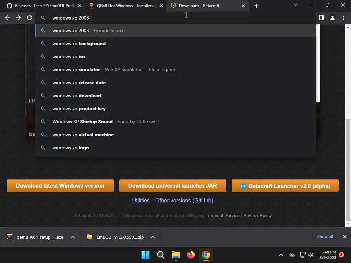
Task: Open the Terms of Service link
Action: pos(222,216)
